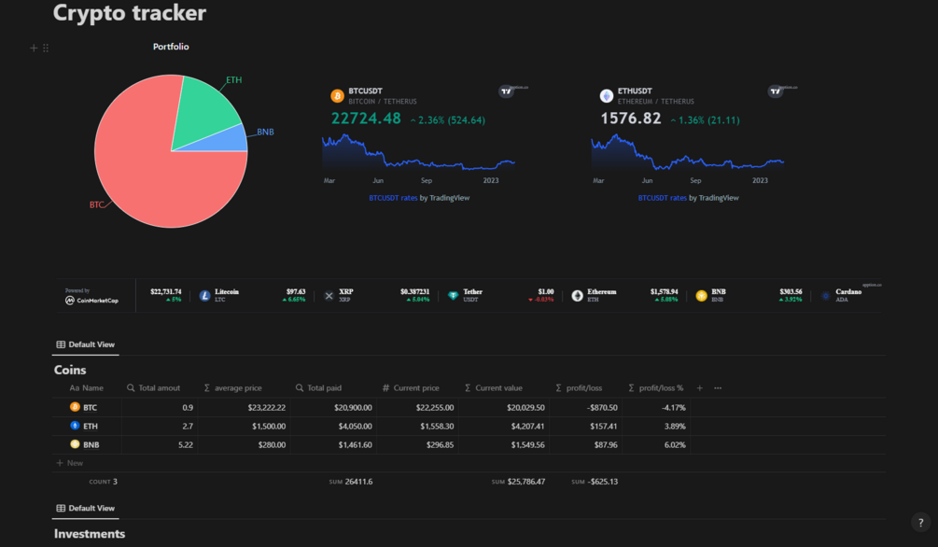Click the BTCUSDT price line chart

(x=418, y=152)
